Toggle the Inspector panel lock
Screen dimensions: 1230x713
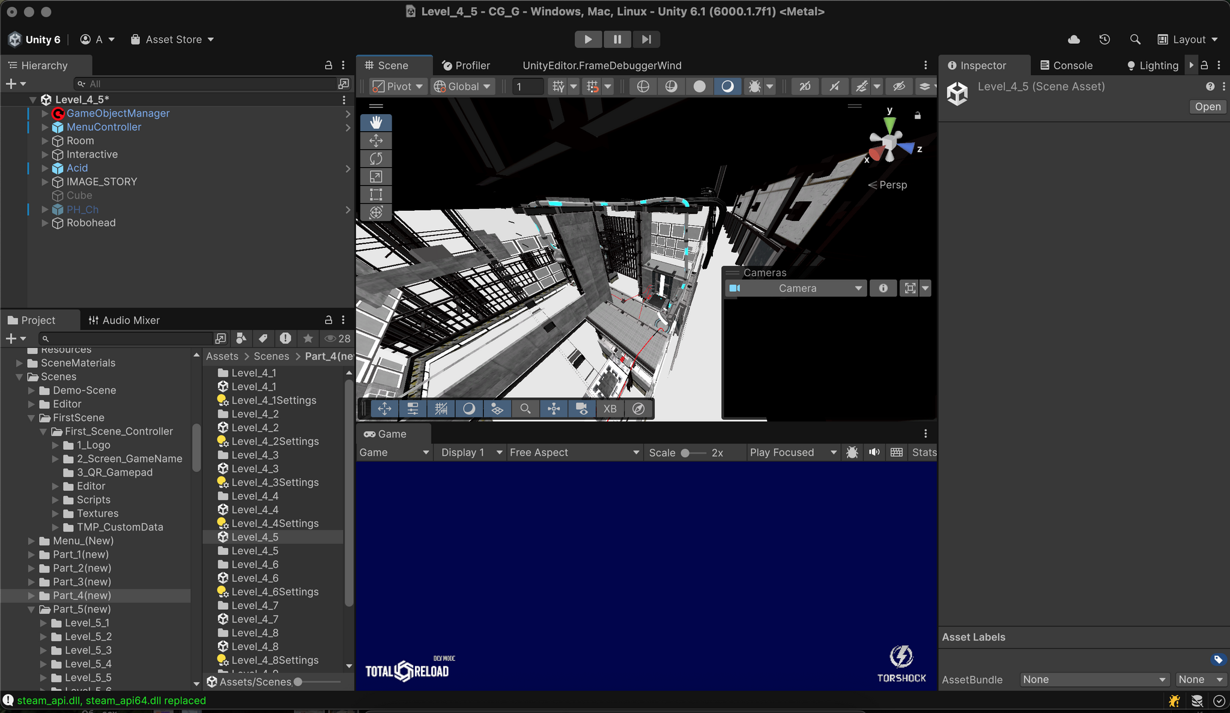(x=1204, y=65)
